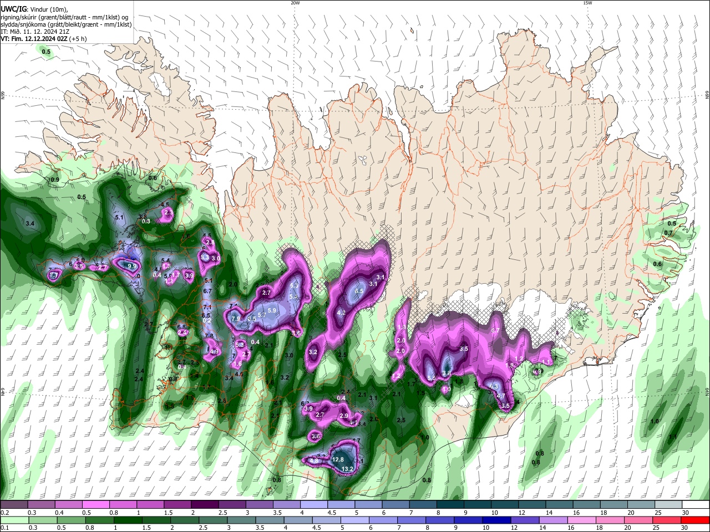Choose upper legend dark teal swatch between 9 and 10
This screenshot has height=532, width=710.
tap(477, 505)
